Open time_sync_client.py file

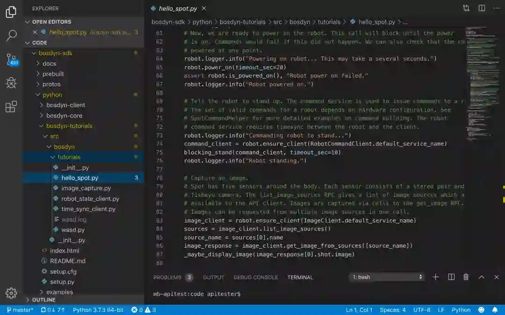[83, 209]
